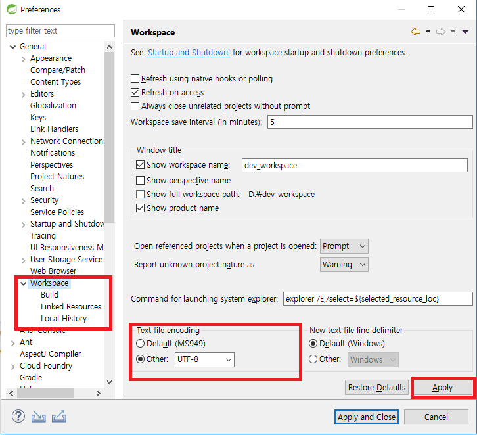
Task: Click the dev_workspace name text field
Action: click(x=354, y=165)
